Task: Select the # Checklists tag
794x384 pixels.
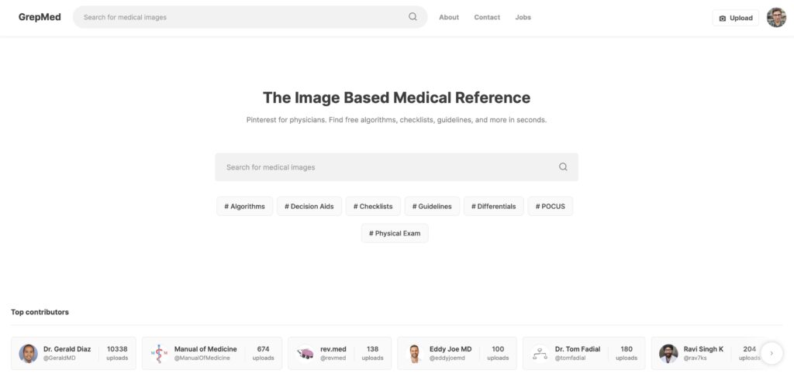Action: click(373, 206)
